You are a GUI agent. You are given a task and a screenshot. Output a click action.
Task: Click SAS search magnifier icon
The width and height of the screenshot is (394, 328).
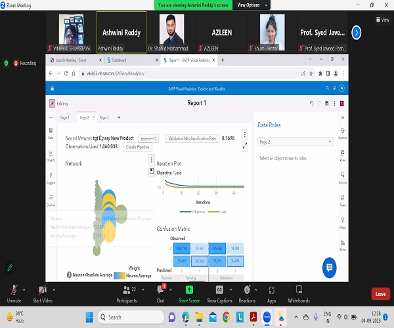coord(327,88)
